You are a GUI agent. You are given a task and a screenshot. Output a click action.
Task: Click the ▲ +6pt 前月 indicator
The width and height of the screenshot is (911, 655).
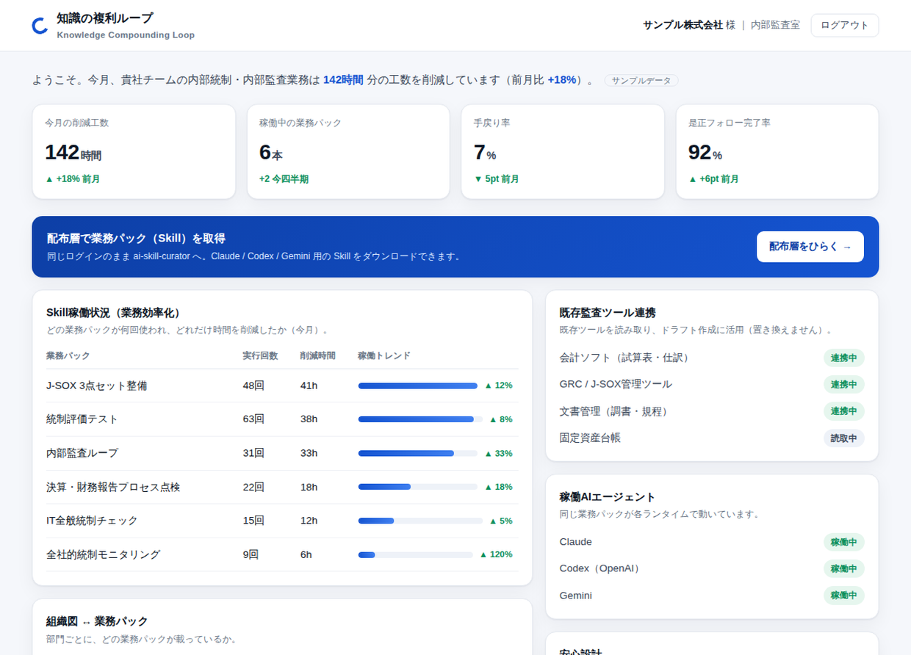[713, 178]
